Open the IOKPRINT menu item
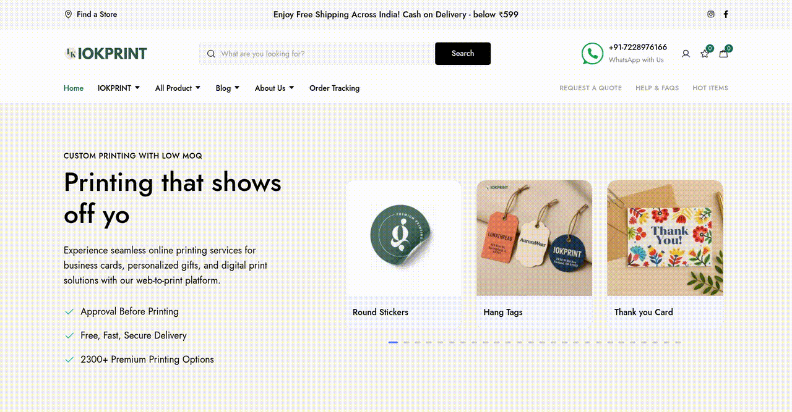Image resolution: width=792 pixels, height=412 pixels. click(114, 88)
